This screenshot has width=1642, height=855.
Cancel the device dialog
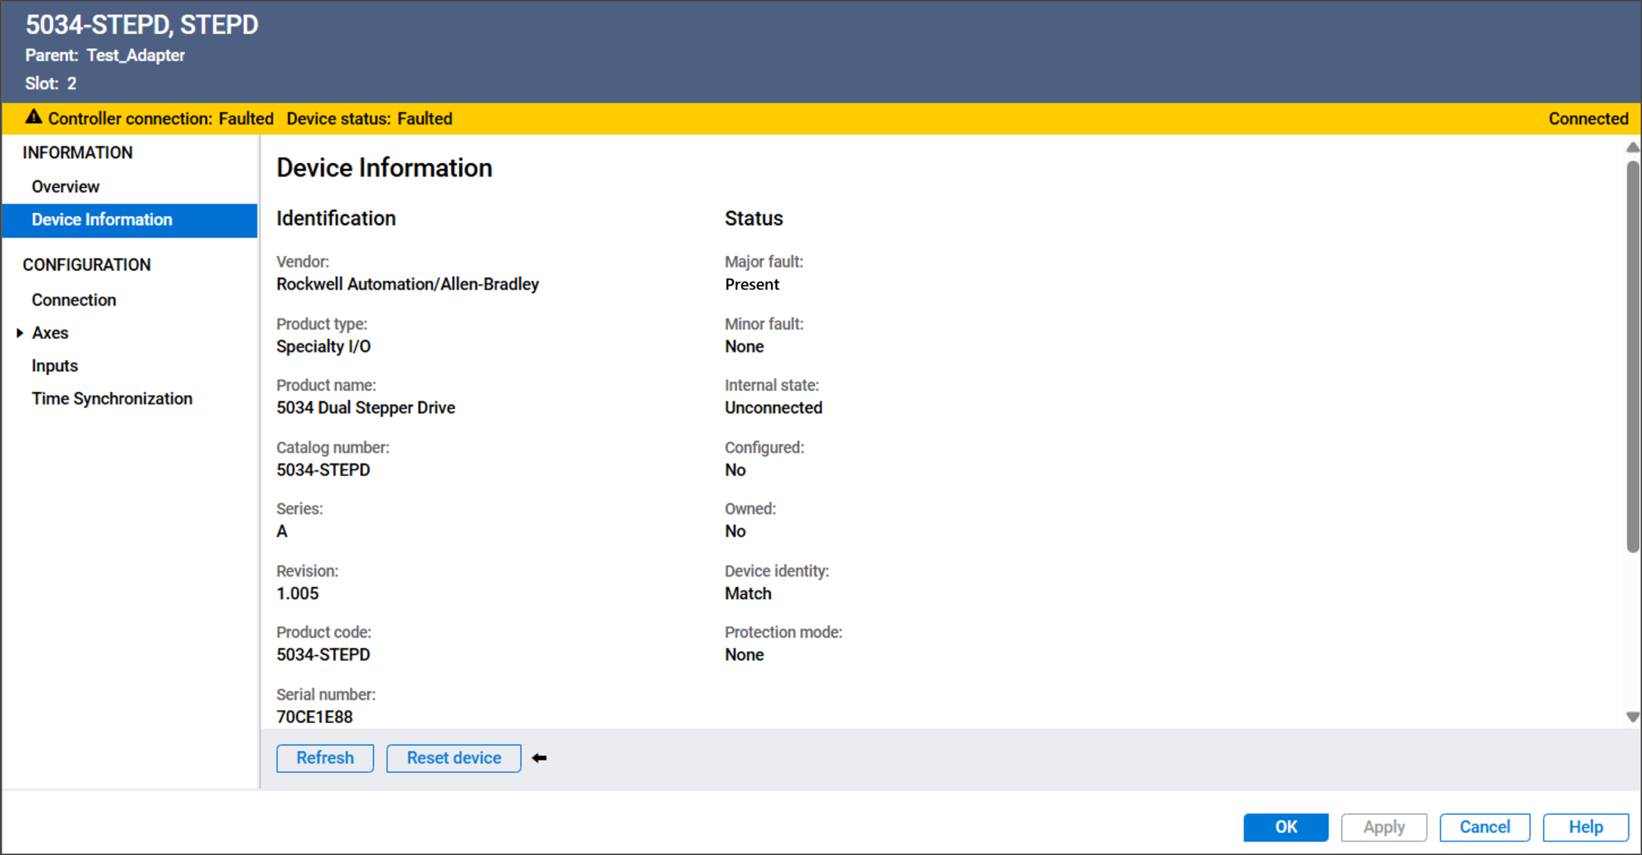(x=1485, y=827)
